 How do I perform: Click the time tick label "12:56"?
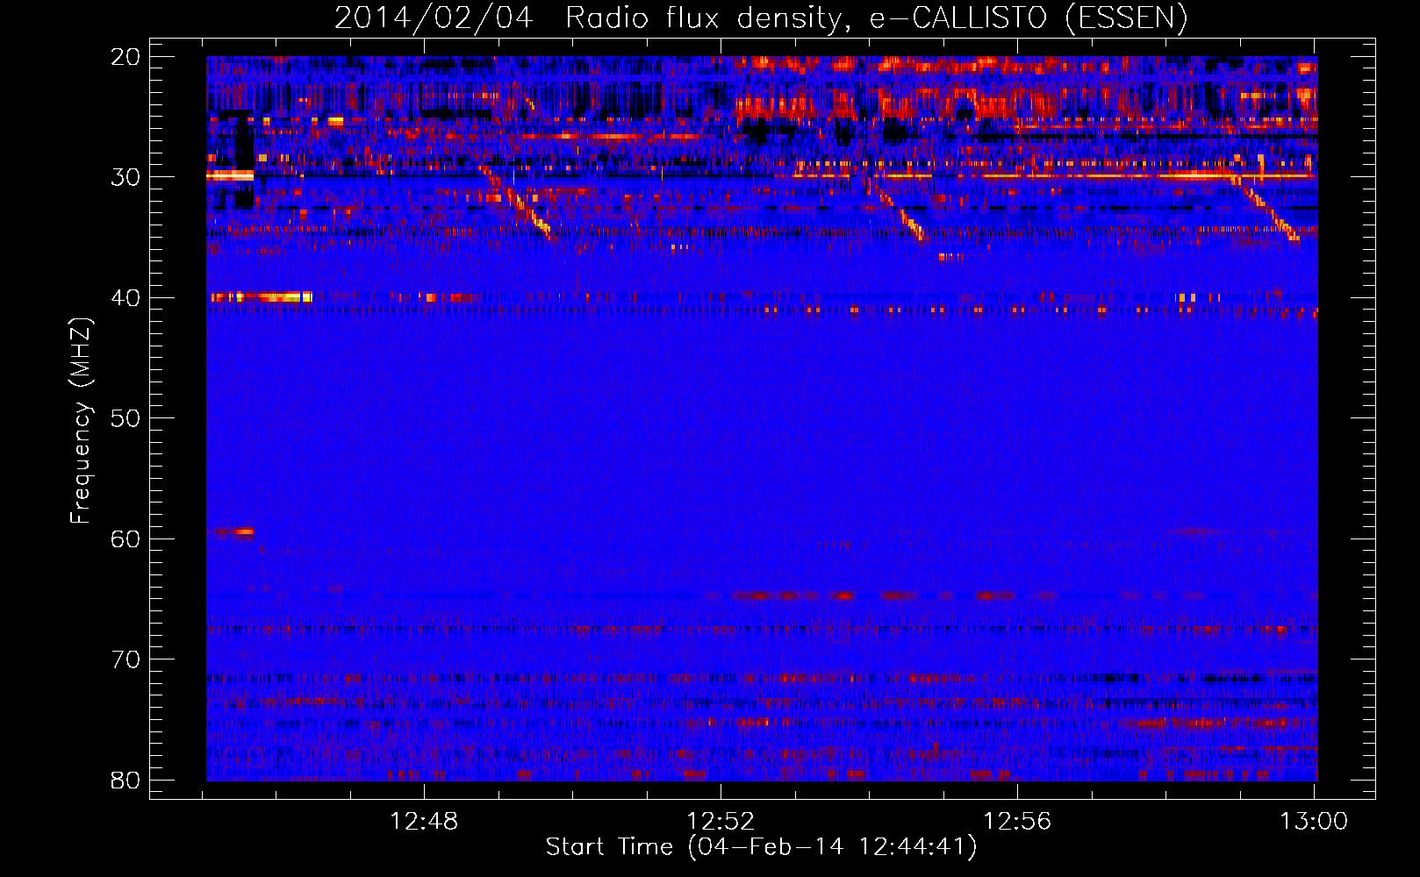[x=1017, y=822]
